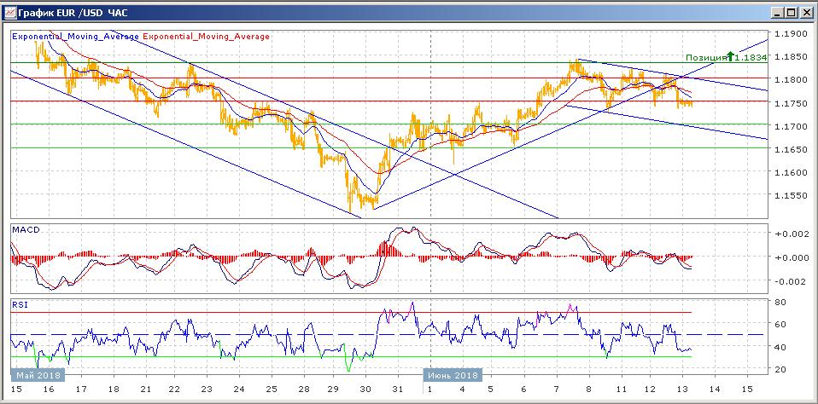818x404 pixels.
Task: Click the chart icon in the title bar
Action: [x=9, y=12]
